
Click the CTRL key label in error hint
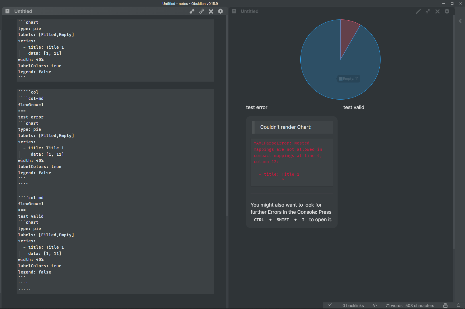(259, 220)
